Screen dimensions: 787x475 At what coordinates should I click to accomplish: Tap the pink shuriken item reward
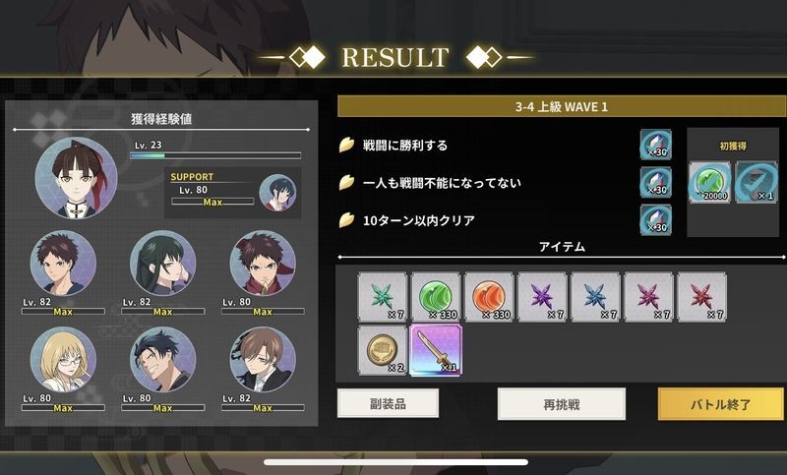click(648, 297)
